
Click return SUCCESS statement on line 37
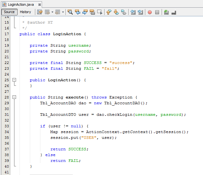[69, 149]
